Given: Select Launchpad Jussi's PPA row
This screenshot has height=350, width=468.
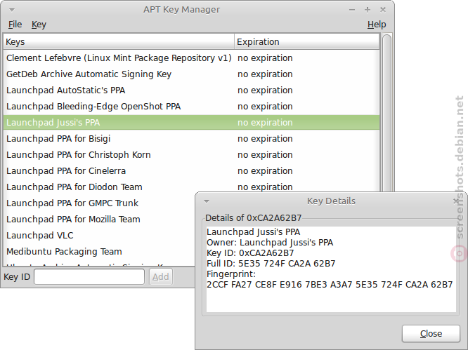Looking at the screenshot, I should 191,122.
